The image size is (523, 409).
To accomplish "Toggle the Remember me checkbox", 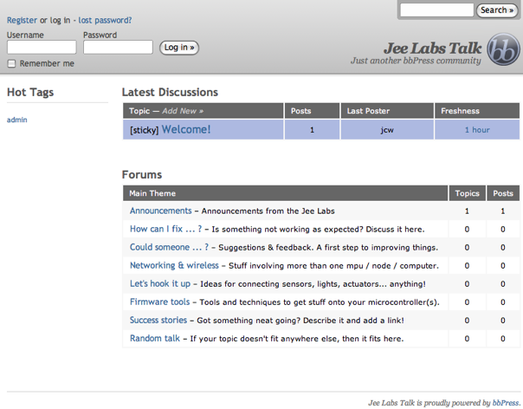I will pyautogui.click(x=11, y=63).
